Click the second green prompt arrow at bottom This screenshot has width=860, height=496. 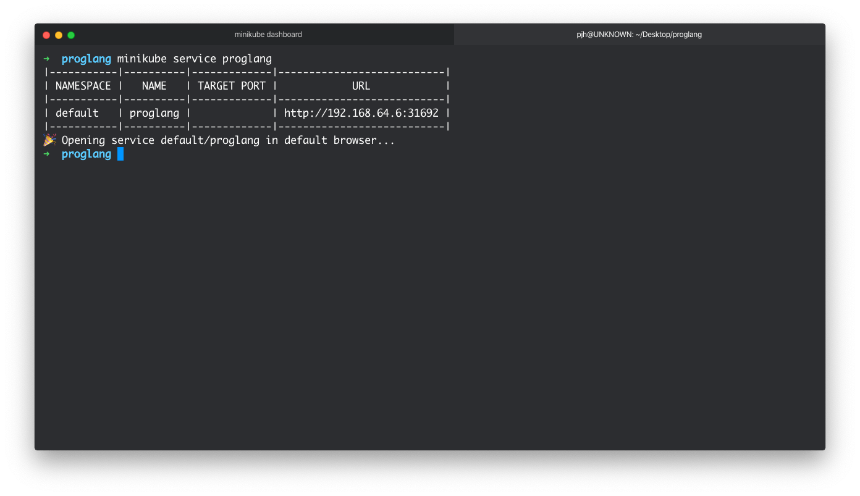pyautogui.click(x=47, y=154)
